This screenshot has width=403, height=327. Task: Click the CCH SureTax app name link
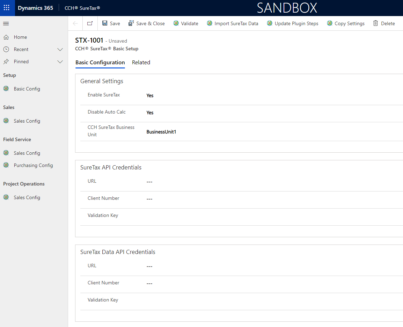click(x=82, y=8)
